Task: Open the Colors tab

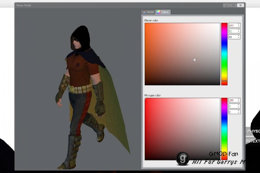Action: tap(163, 12)
